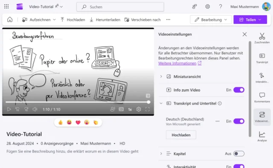Open the more options ellipsis in toolbar
Viewport: 273px width, 168px height.
(168, 20)
